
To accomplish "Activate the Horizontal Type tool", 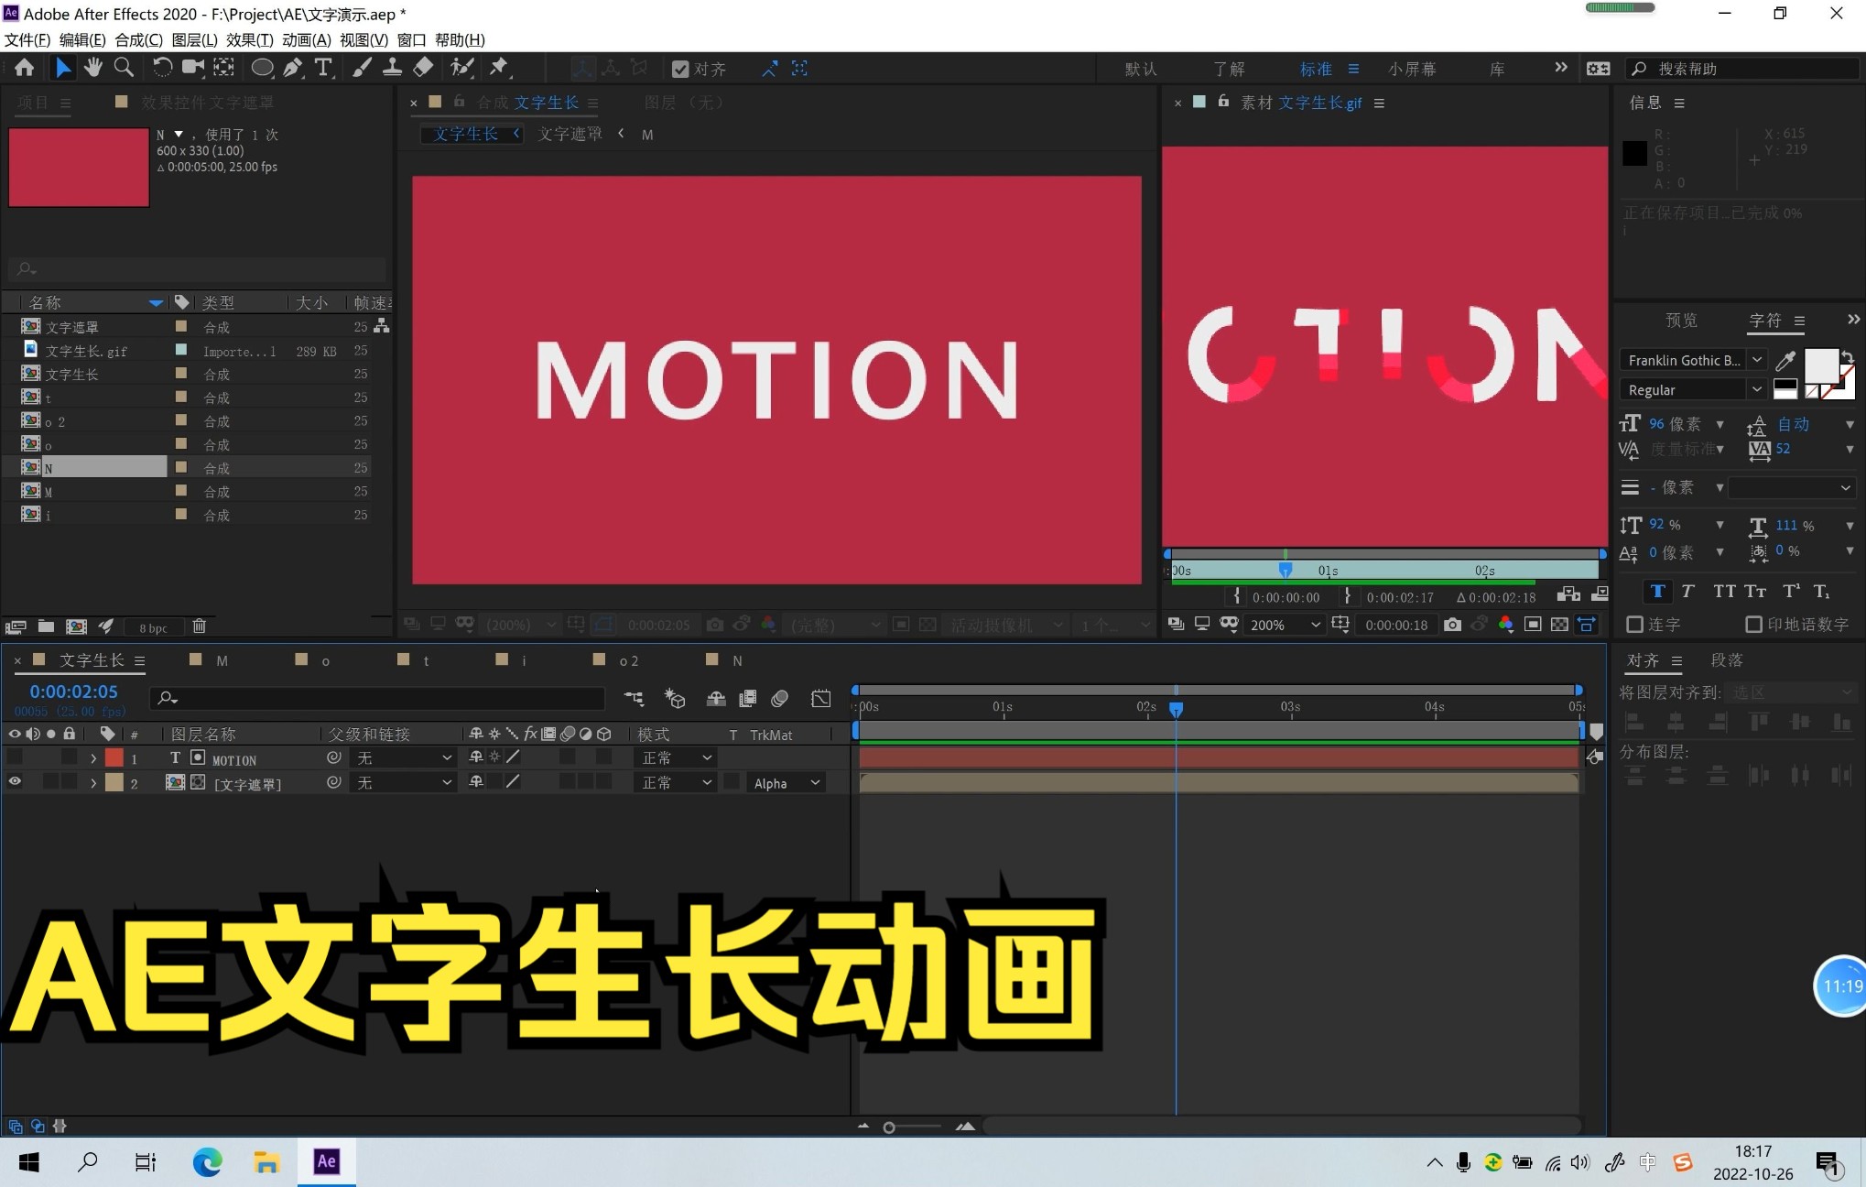I will (x=322, y=68).
